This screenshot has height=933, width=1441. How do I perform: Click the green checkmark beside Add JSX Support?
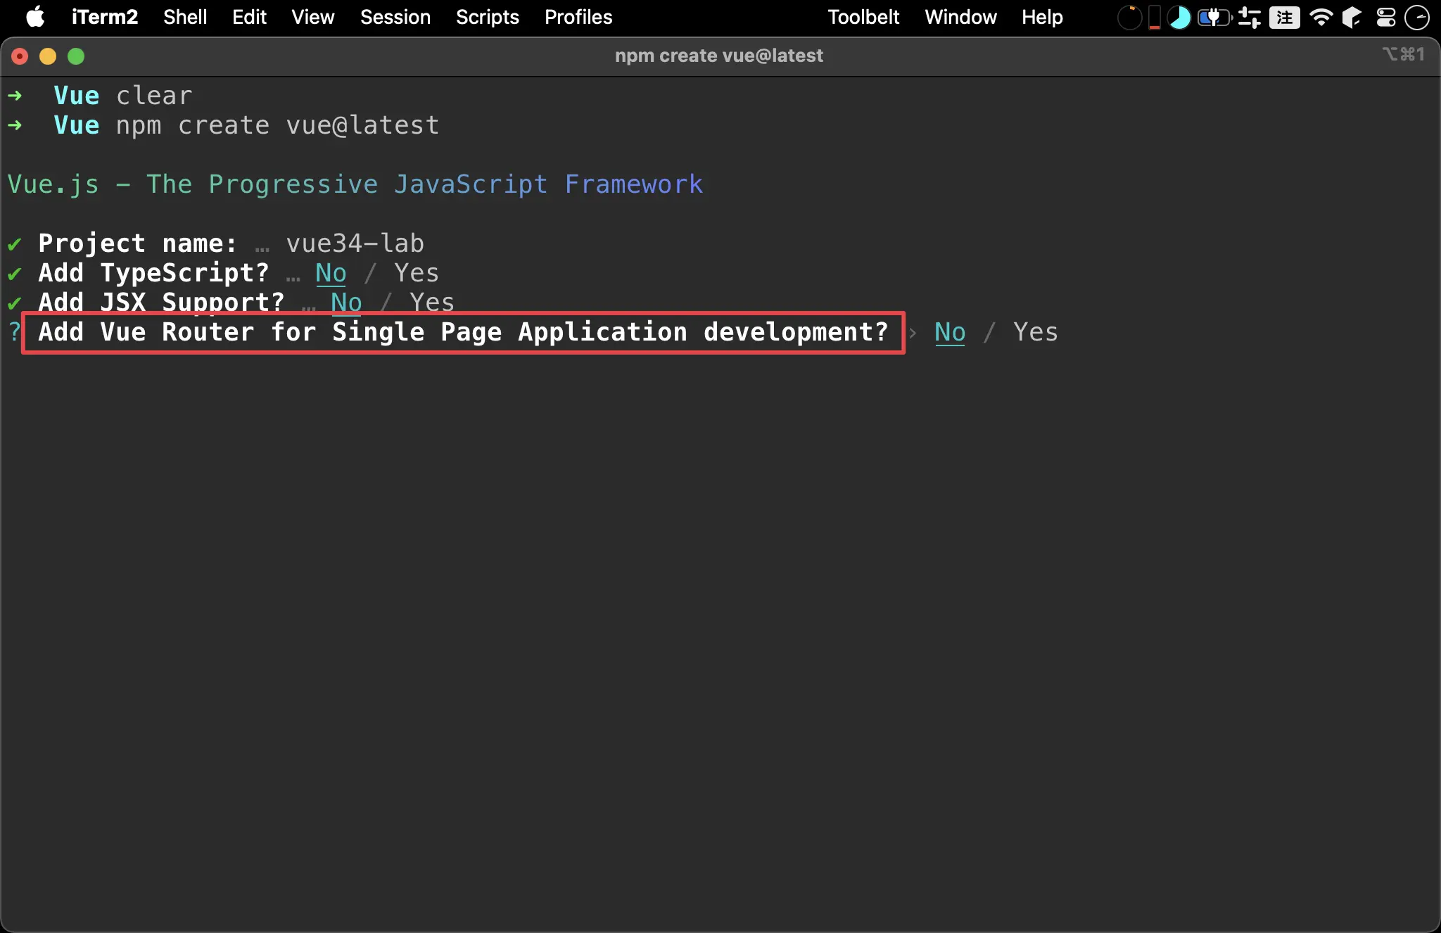click(x=14, y=304)
